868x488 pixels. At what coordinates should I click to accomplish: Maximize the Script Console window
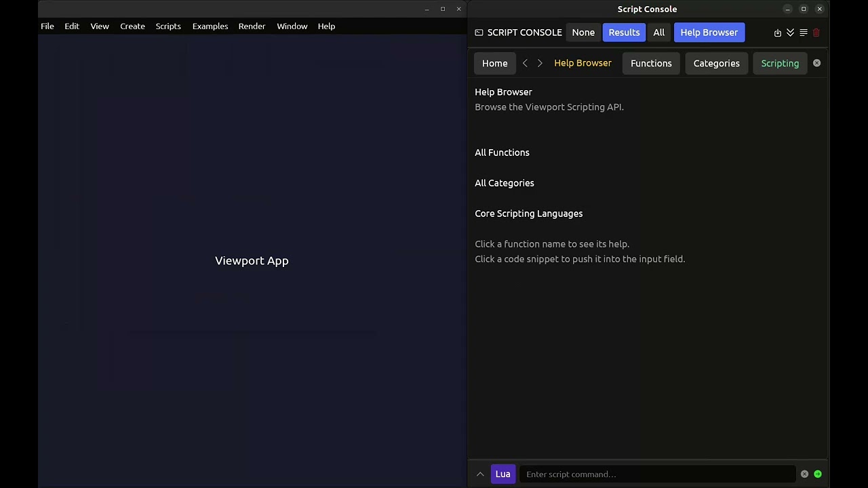click(x=804, y=9)
